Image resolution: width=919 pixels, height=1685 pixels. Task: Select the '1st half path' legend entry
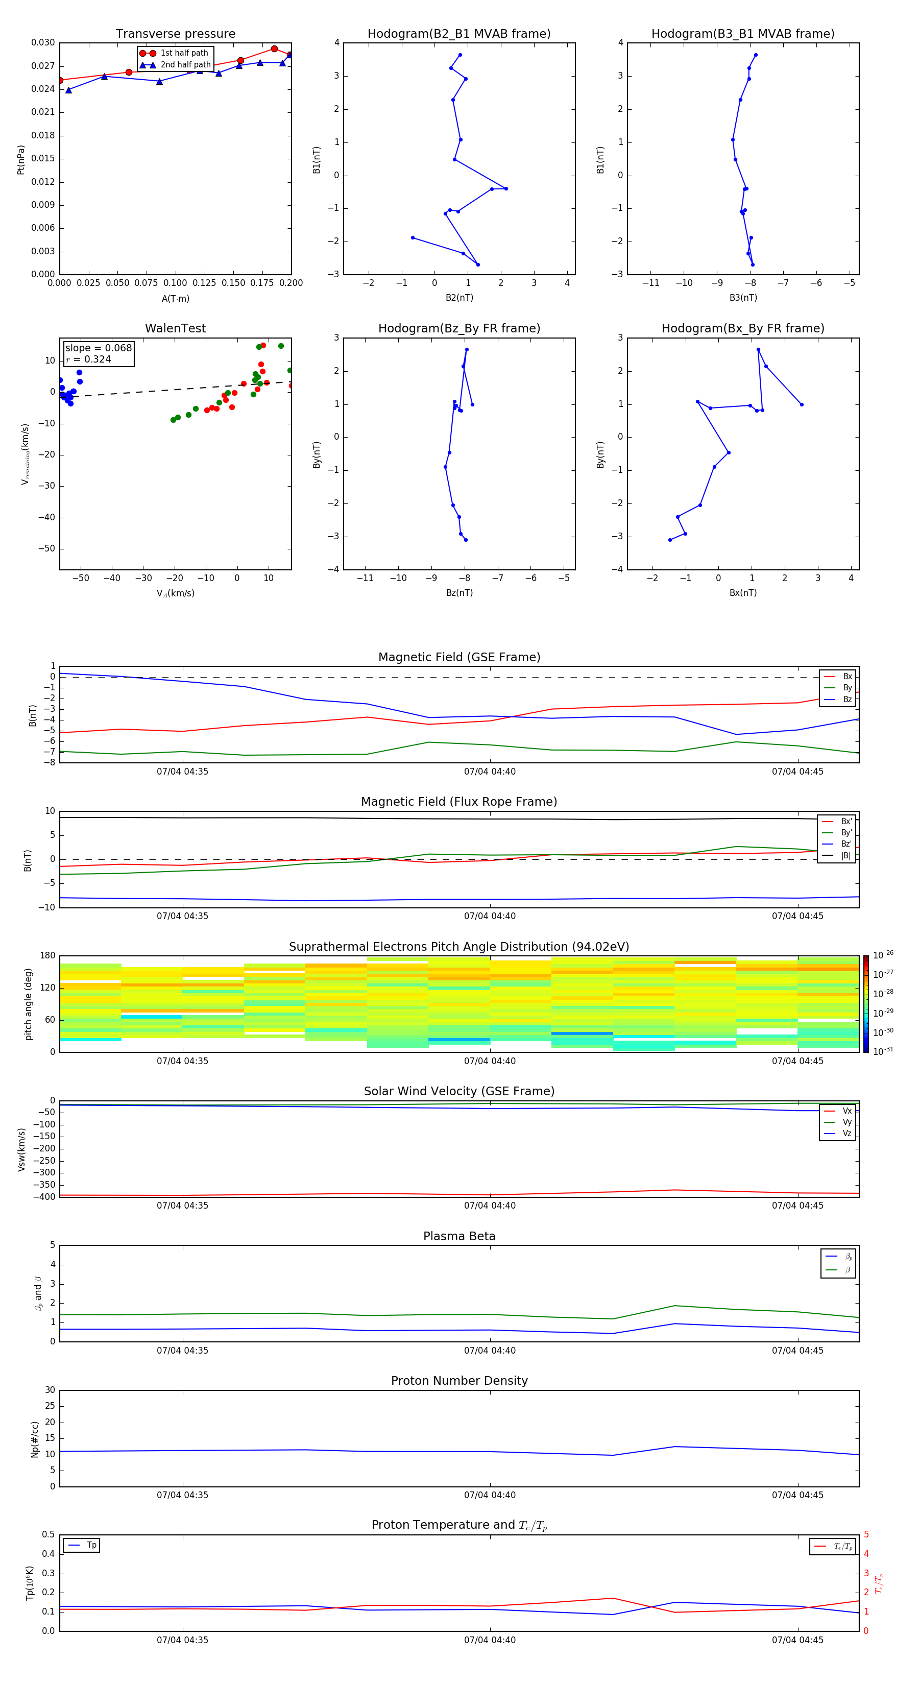pos(175,53)
